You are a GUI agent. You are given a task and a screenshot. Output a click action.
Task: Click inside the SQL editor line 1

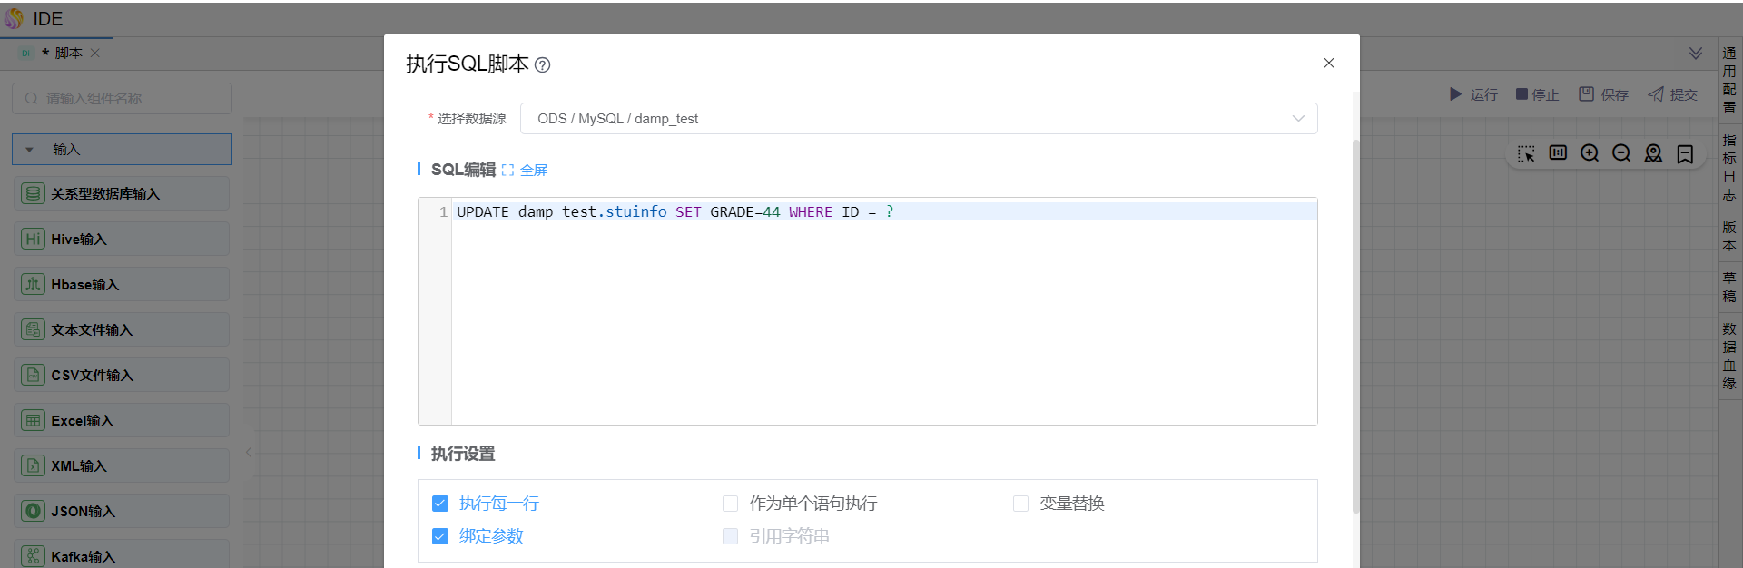pos(883,211)
